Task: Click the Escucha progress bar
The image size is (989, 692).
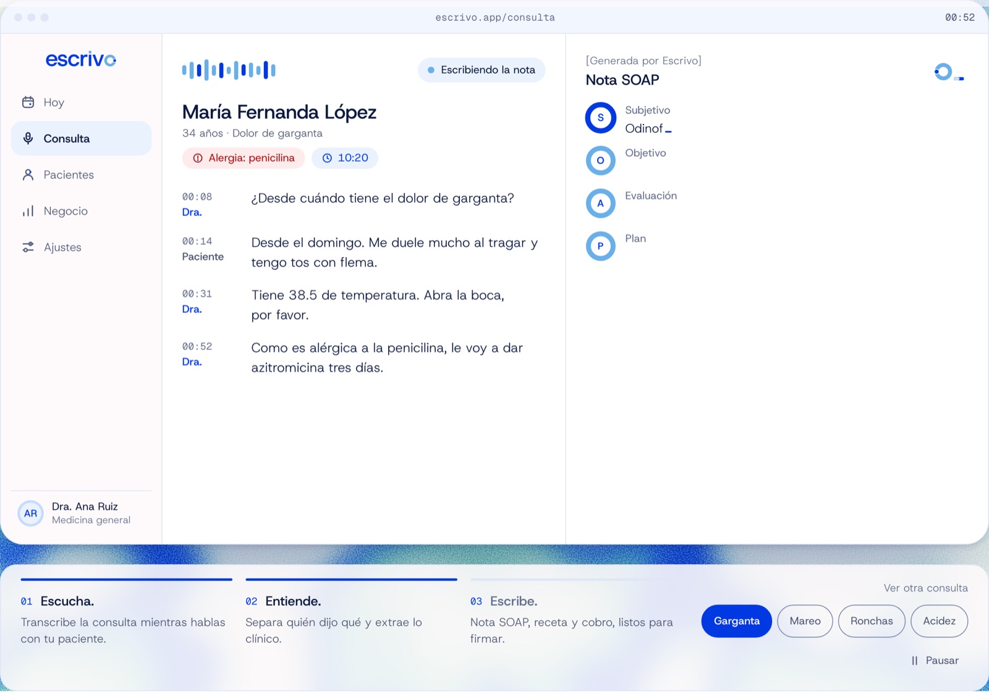Action: pyautogui.click(x=126, y=580)
